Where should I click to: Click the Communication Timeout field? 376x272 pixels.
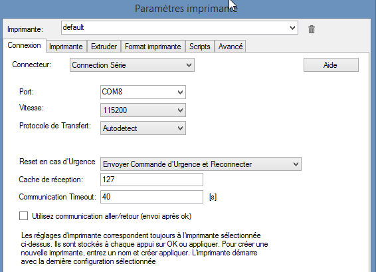pos(151,197)
